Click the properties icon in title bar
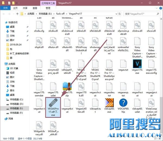163x141 pixels. 9,3
